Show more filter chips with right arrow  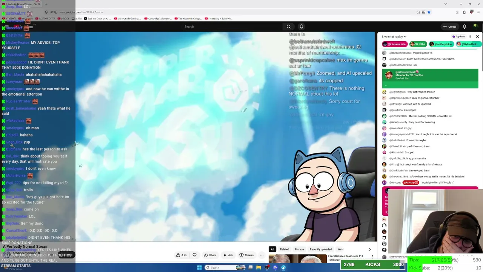point(370,249)
